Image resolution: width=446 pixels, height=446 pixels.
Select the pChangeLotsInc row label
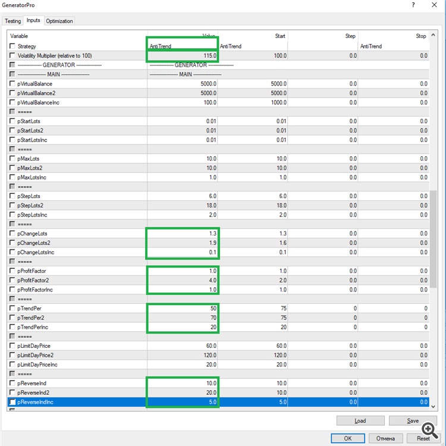coord(36,252)
